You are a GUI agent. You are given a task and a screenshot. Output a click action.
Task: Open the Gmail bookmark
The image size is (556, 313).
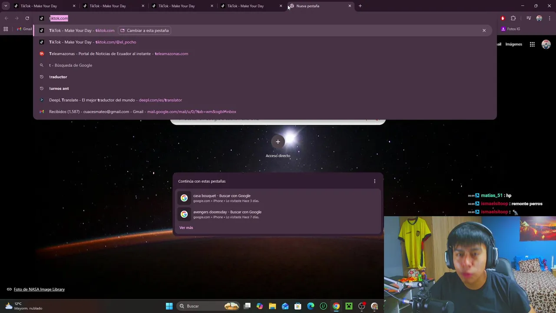coord(24,29)
